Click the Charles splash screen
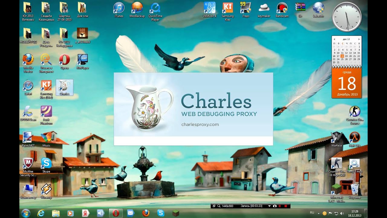The width and height of the screenshot is (387, 218). tap(193, 109)
